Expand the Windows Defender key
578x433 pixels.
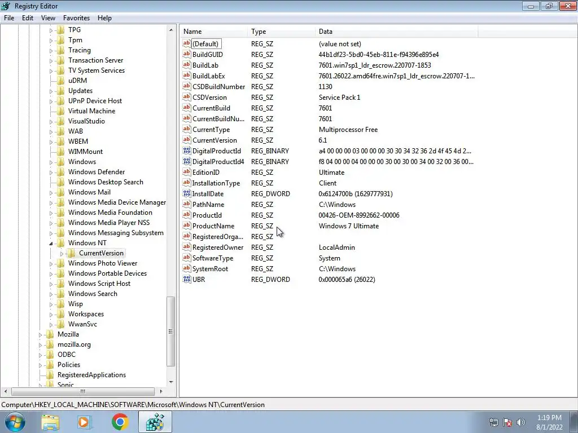tap(51, 172)
